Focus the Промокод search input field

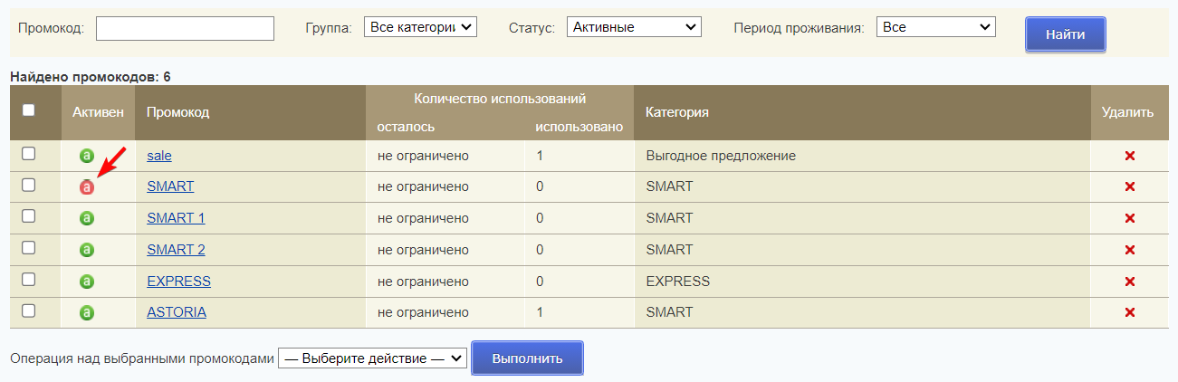[x=185, y=29]
